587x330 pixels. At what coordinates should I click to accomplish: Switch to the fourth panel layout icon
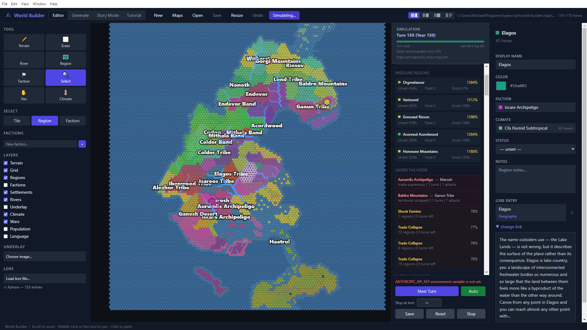coord(449,15)
